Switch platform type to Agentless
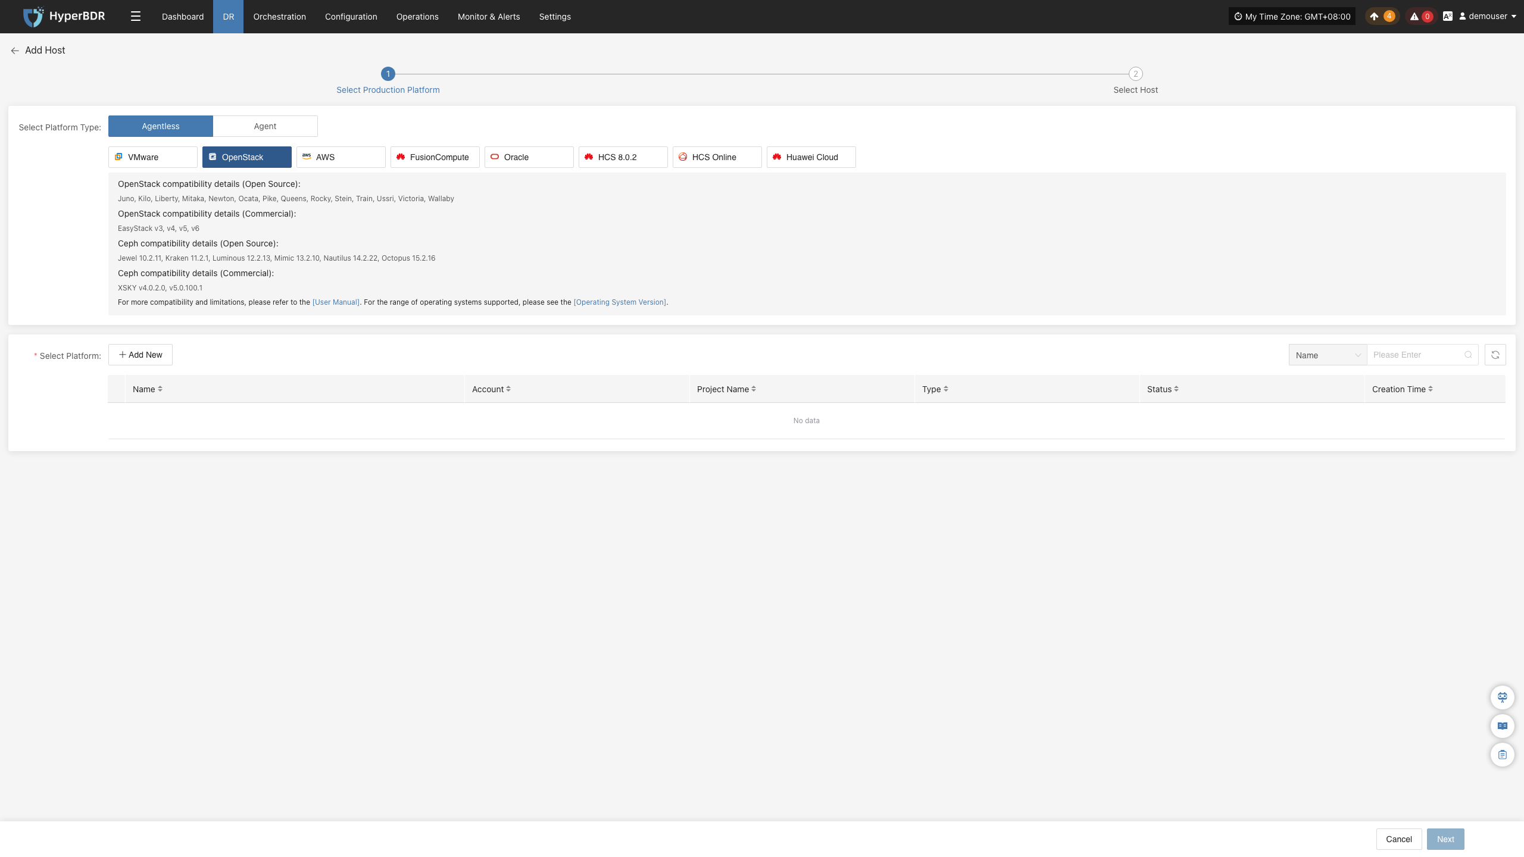Screen dimensions: 1524x857 coord(161,126)
